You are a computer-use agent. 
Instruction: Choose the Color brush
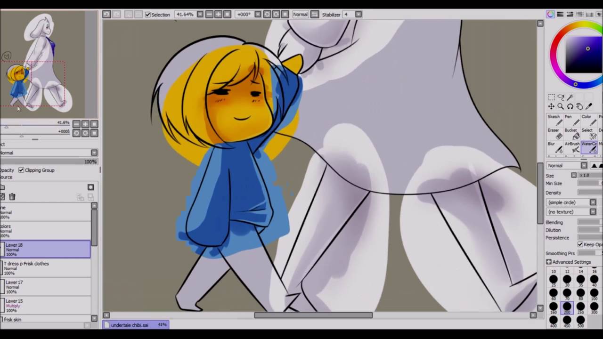point(589,120)
